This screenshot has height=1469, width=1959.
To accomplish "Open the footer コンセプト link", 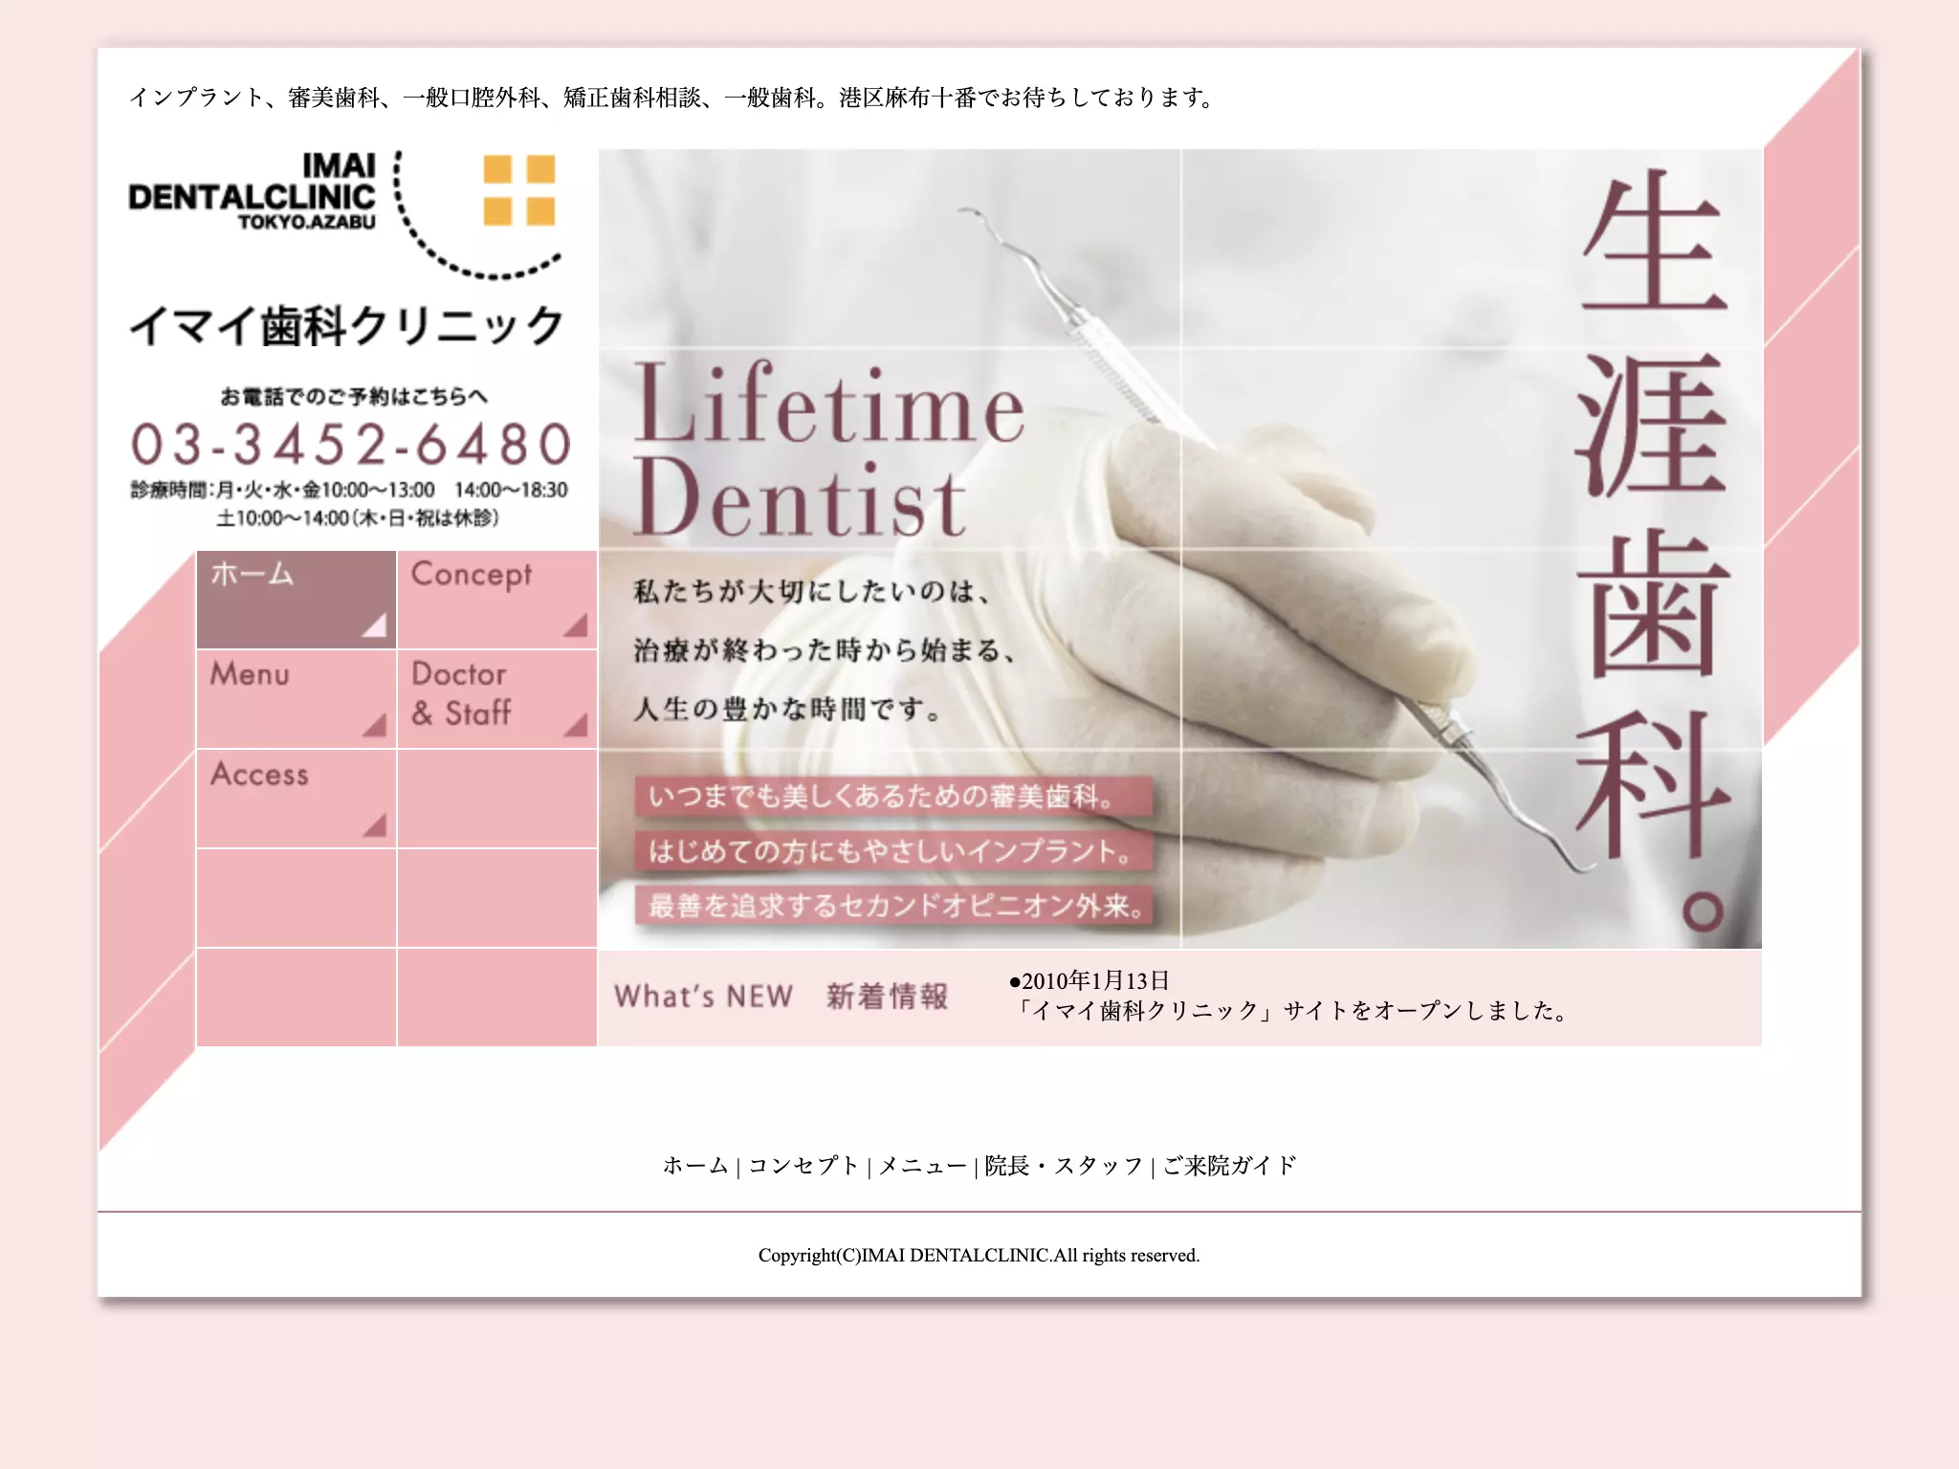I will pyautogui.click(x=803, y=1166).
